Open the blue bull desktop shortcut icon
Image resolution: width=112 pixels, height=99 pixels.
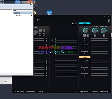pos(49,13)
